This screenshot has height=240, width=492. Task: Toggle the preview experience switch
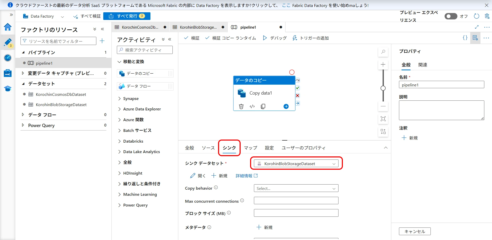click(451, 16)
